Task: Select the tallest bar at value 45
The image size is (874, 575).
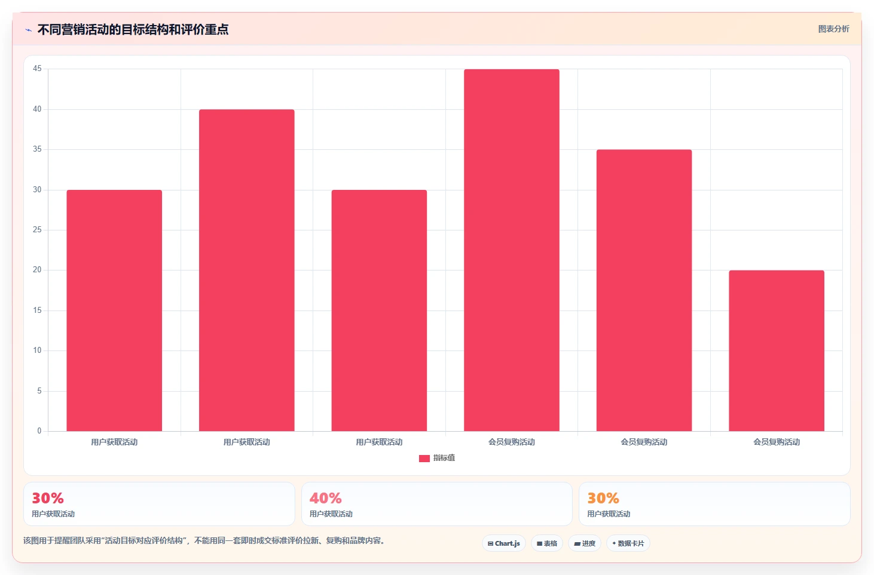Action: [x=512, y=250]
